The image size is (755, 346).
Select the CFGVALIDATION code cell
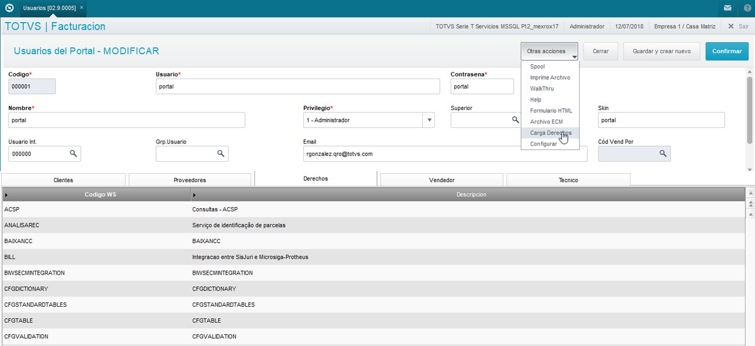[x=96, y=337]
